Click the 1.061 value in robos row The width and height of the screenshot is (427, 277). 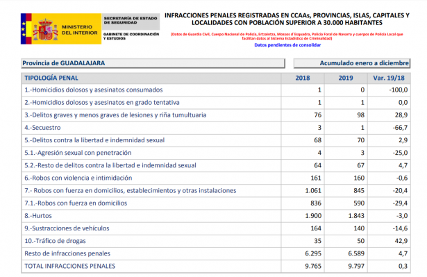point(313,191)
